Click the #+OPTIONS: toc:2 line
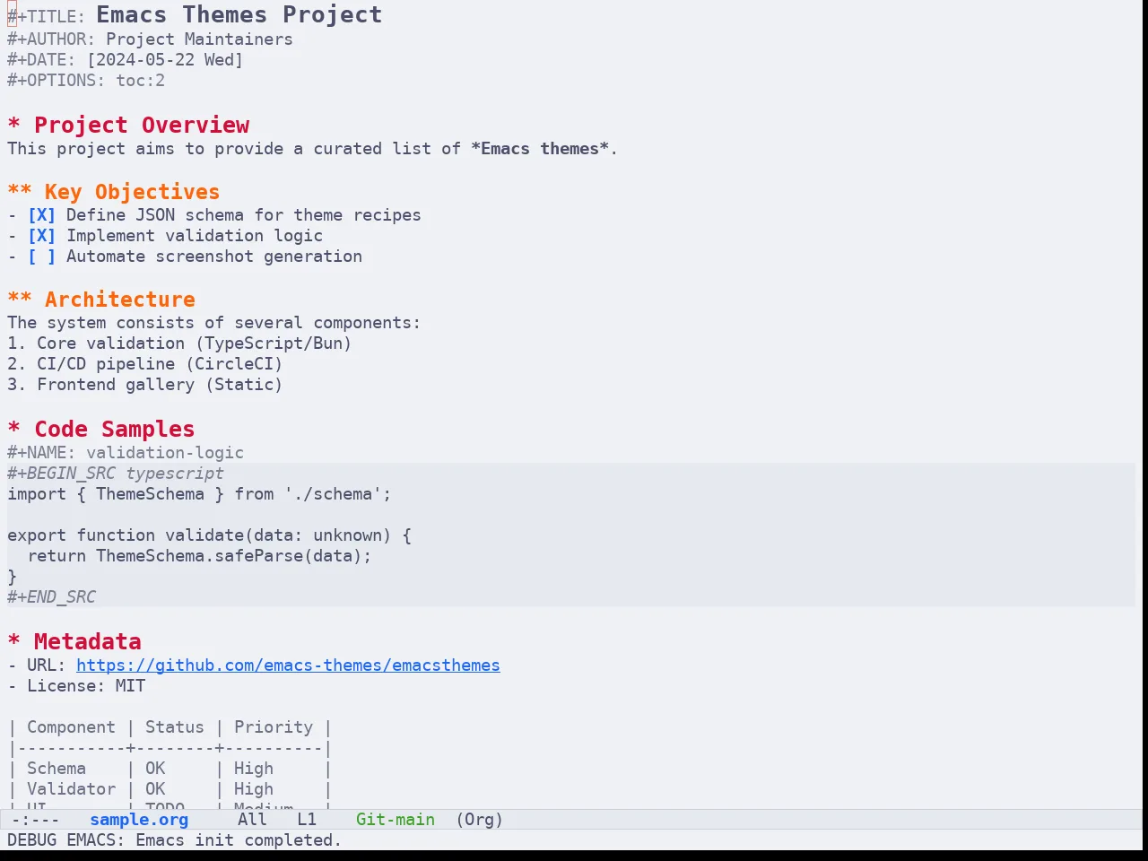1148x861 pixels. click(86, 81)
